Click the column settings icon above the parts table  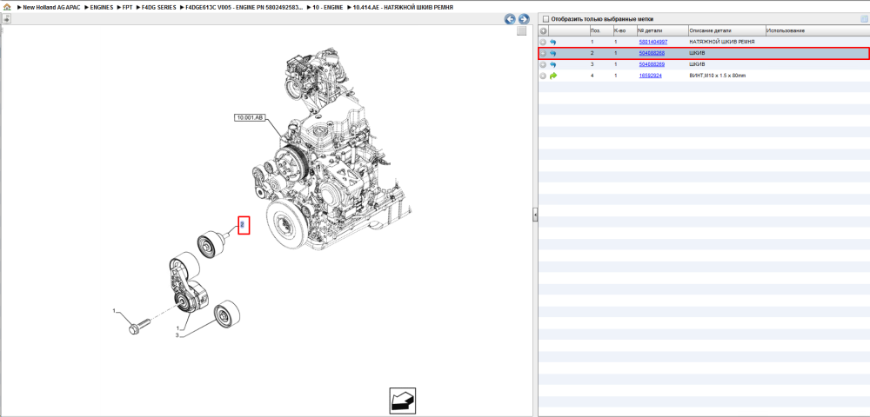coord(864,19)
